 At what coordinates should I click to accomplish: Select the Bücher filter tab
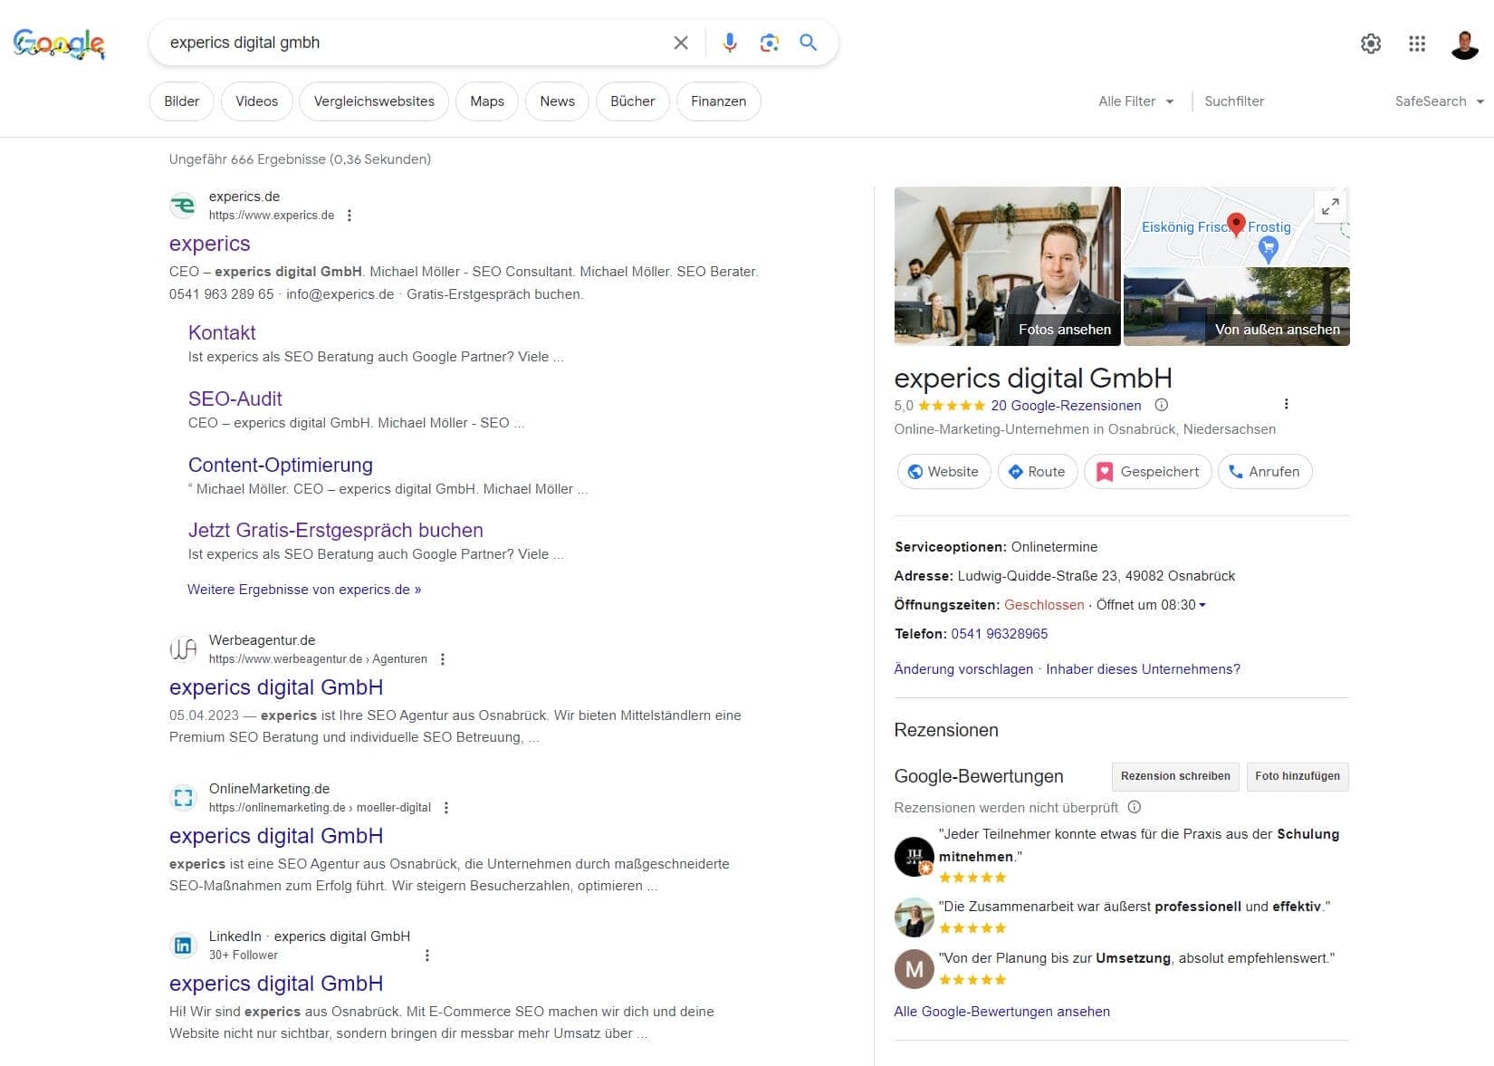tap(632, 101)
